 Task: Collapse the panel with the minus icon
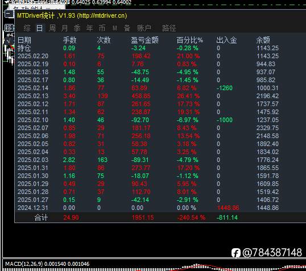pos(9,14)
